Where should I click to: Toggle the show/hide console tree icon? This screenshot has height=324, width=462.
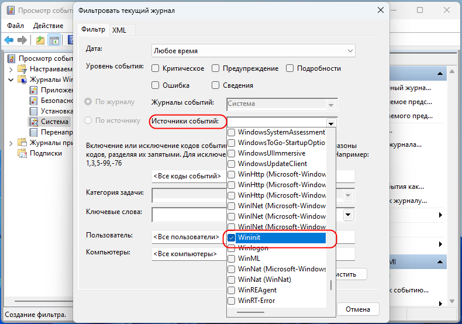click(x=54, y=40)
